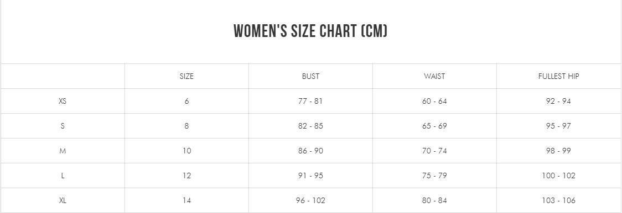622x213 pixels.
Task: Click waist value 65 - 69
Action: [434, 126]
